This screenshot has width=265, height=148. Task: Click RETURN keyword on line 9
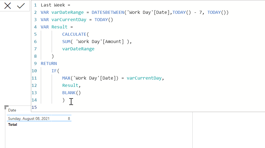tap(49, 64)
